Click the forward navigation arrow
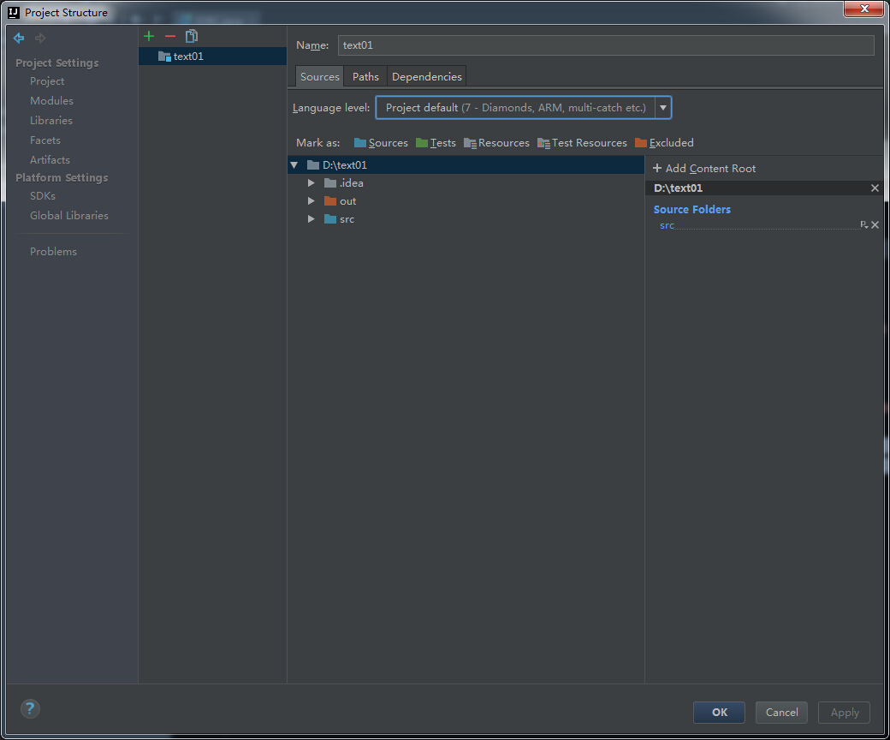 click(39, 38)
